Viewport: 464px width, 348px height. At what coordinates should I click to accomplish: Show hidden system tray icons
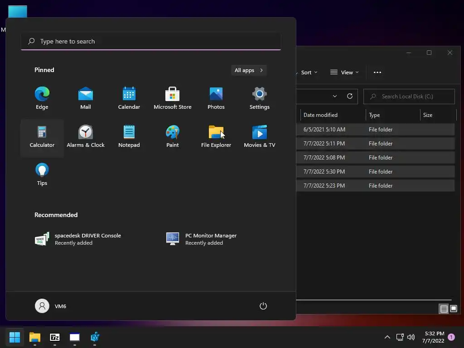387,337
